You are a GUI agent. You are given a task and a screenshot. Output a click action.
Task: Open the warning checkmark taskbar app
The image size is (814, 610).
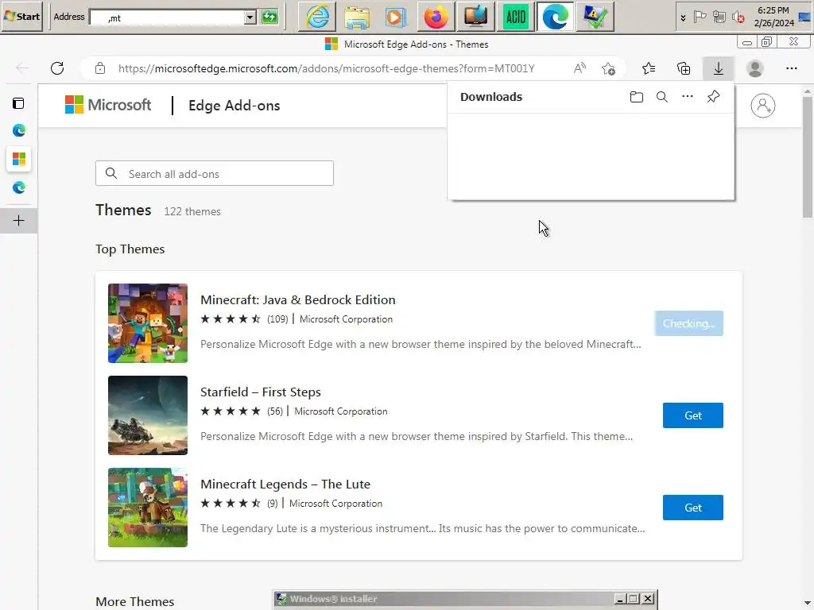click(x=595, y=17)
